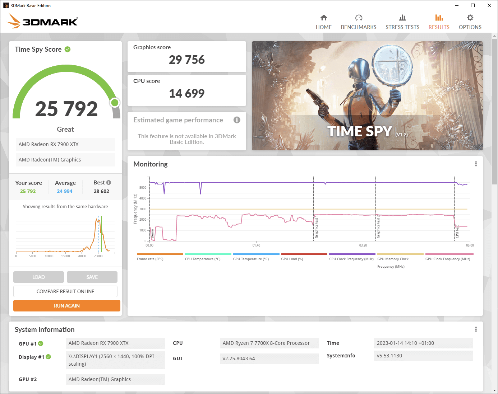Image resolution: width=498 pixels, height=394 pixels.
Task: Select the Results bar chart icon
Action: pyautogui.click(x=439, y=18)
